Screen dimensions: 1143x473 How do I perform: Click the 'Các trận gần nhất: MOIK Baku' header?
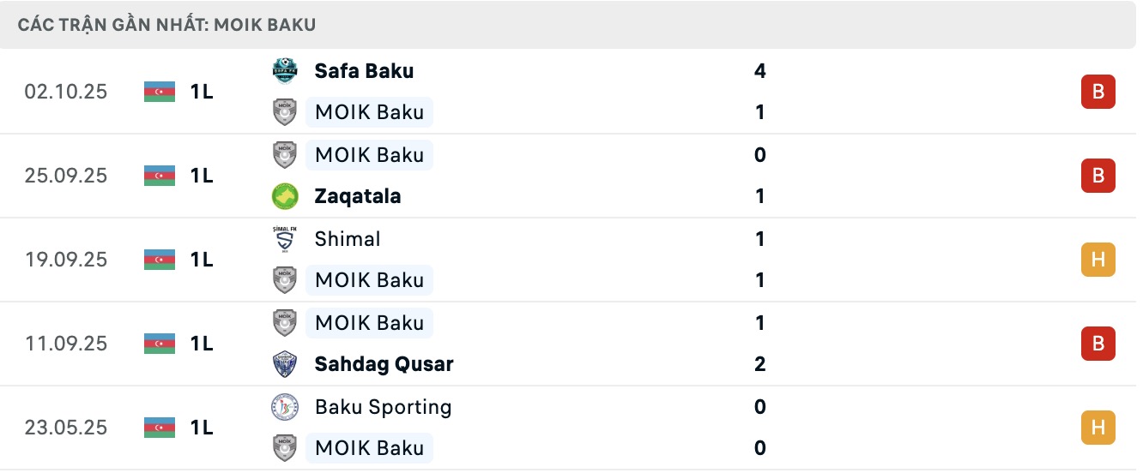point(166,25)
